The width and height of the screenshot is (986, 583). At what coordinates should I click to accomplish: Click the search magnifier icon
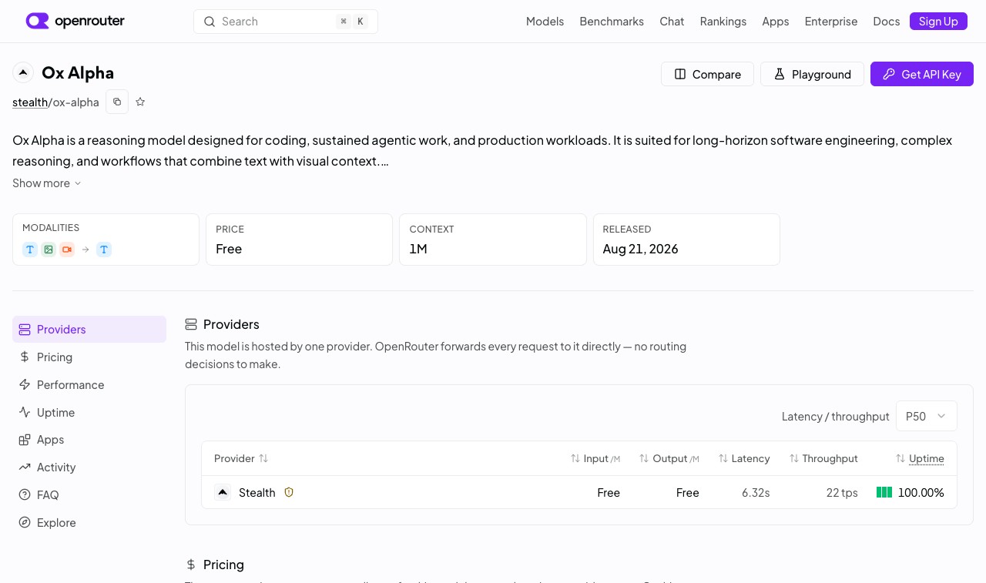[x=210, y=22]
